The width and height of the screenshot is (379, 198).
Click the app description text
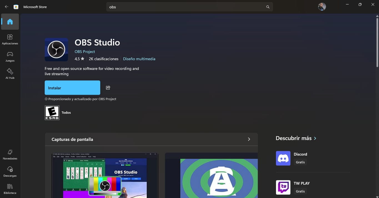click(92, 71)
